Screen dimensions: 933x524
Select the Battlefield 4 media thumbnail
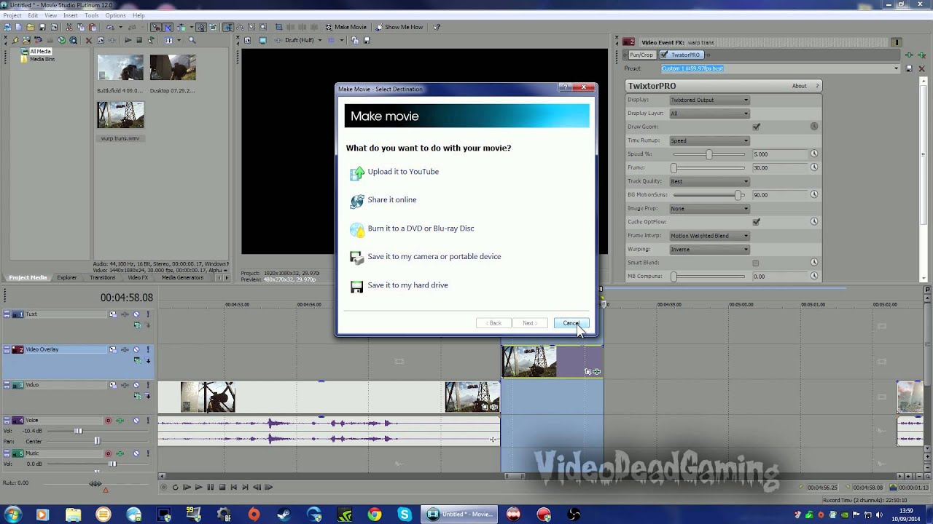pos(120,68)
